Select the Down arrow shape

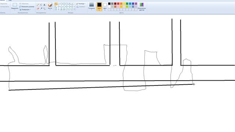(x=56, y=9)
